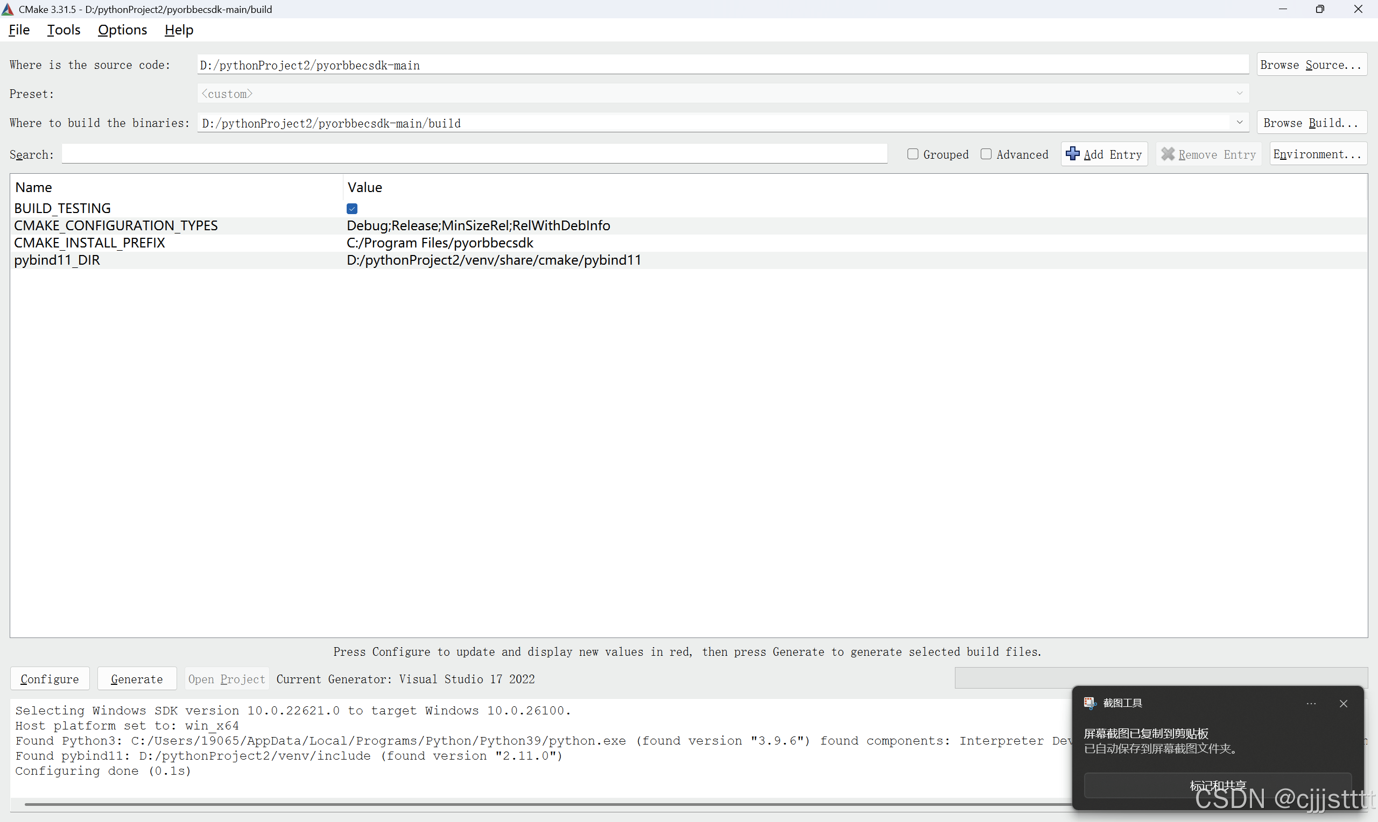1378x822 pixels.
Task: Click the snipping tool icon in the overlay
Action: point(1090,703)
